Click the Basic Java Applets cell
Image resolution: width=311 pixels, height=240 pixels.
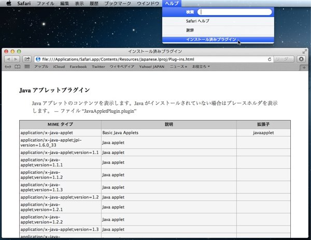pos(169,132)
